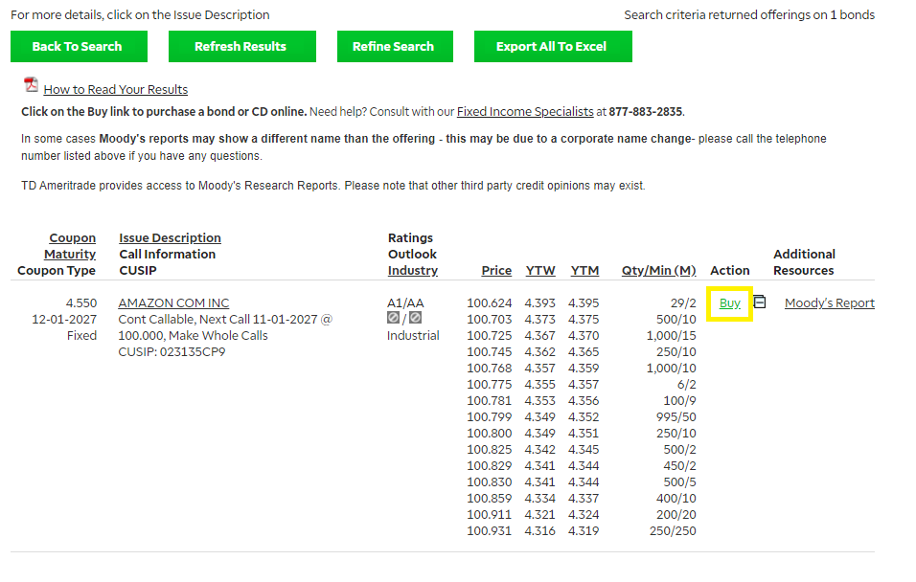Image resolution: width=916 pixels, height=582 pixels.
Task: Click the Issue Description header link
Action: click(x=170, y=238)
